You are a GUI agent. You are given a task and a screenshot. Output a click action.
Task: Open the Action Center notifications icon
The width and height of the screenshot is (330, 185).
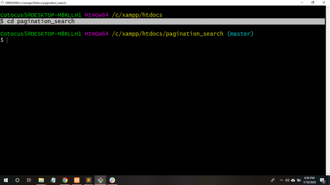point(322,180)
